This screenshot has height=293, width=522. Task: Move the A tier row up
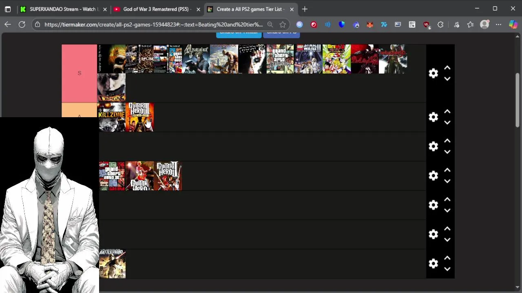(x=447, y=112)
